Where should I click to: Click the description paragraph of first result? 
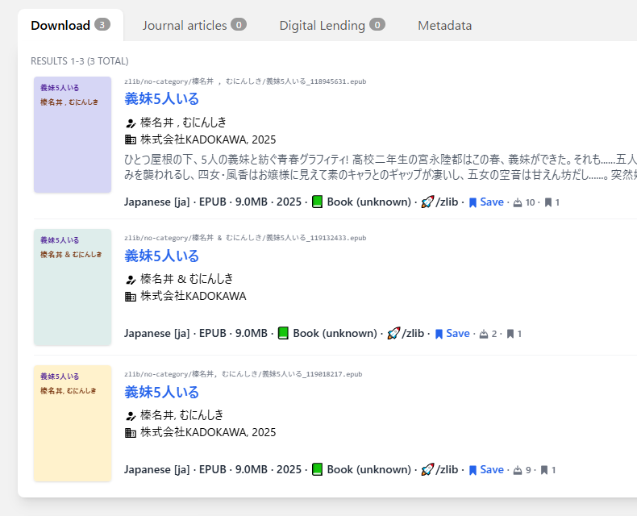(381, 167)
